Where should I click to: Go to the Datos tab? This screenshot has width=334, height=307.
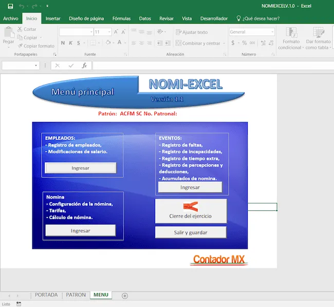(145, 19)
